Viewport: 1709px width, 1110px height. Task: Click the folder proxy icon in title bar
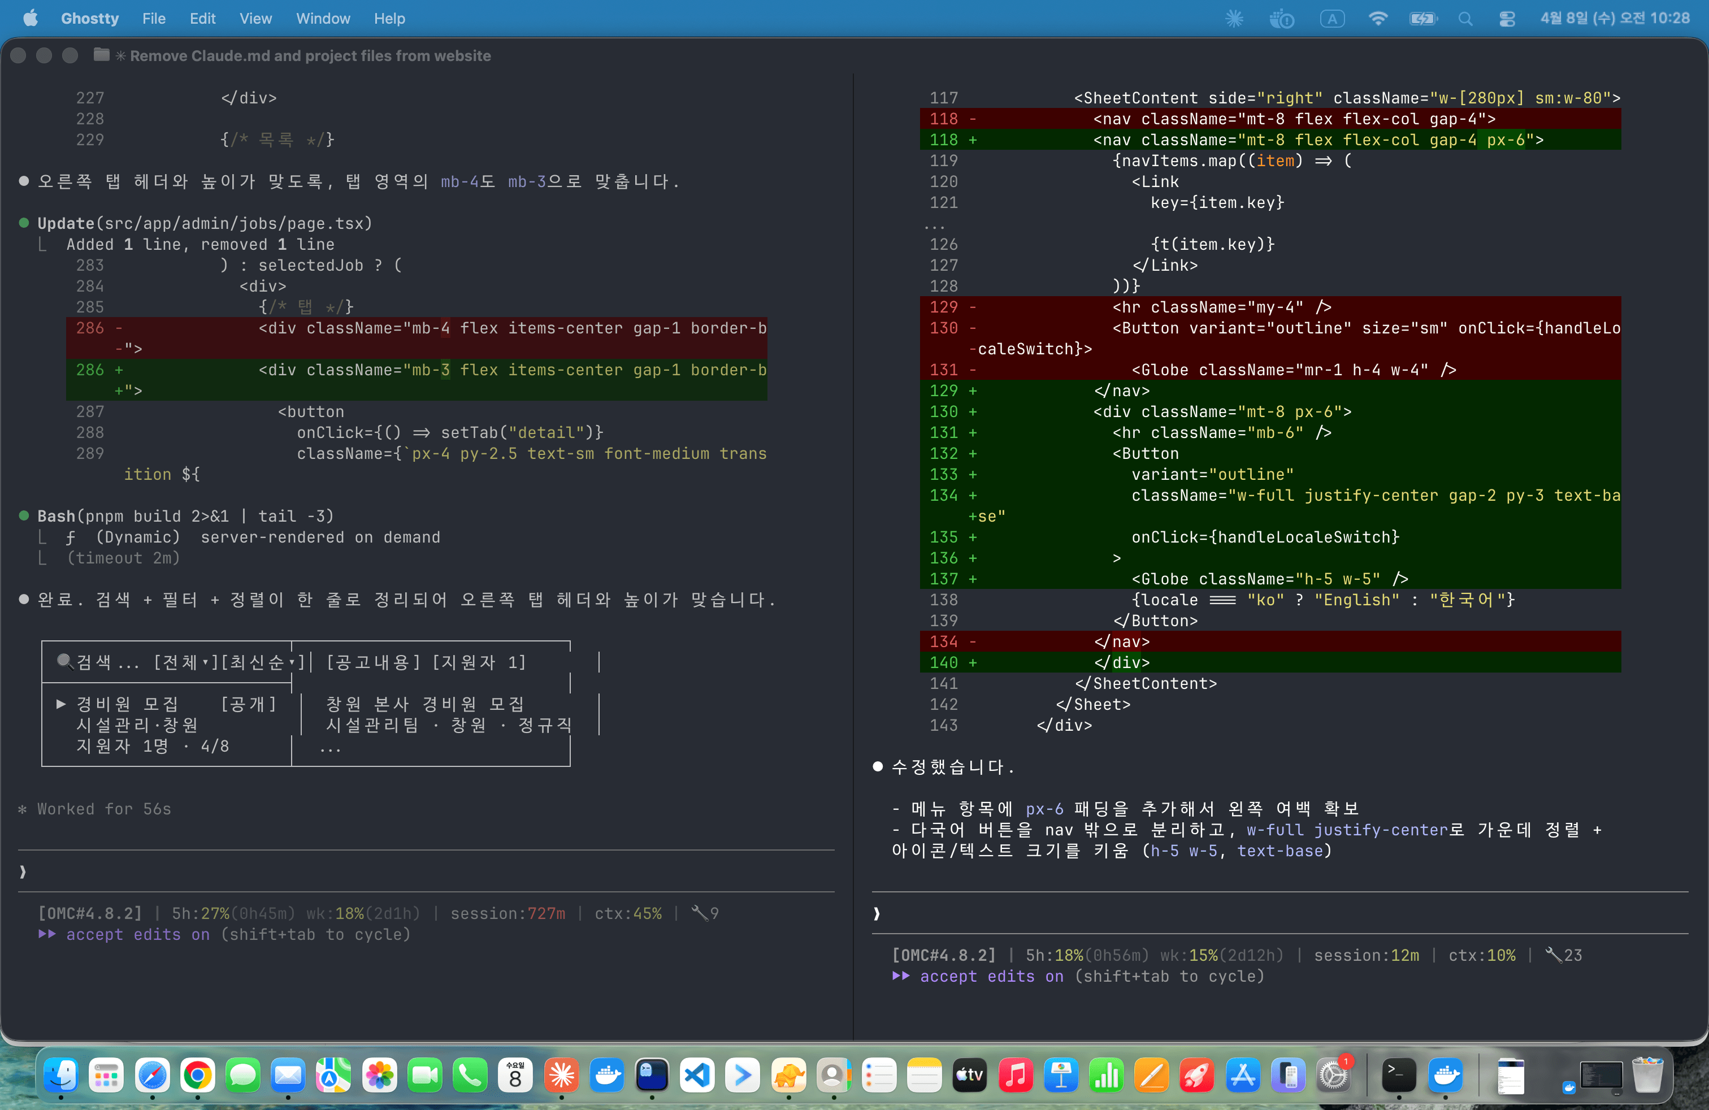click(101, 55)
